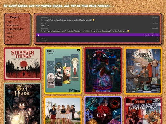Open the FANDOMSSSSSS page link
This screenshot has width=166, height=124.
pyautogui.click(x=15, y=29)
